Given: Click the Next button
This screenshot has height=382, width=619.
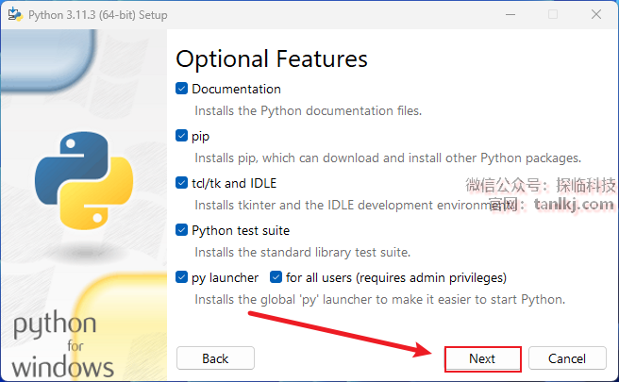Looking at the screenshot, I should pyautogui.click(x=482, y=358).
